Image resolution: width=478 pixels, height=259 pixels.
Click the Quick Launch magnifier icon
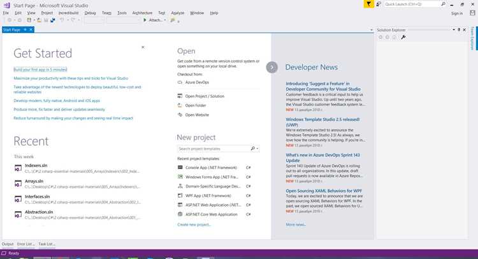(443, 4)
